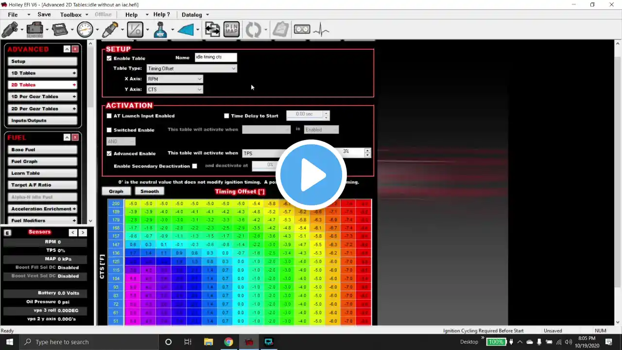Click the Name field 'idle timing cts'
Image resolution: width=622 pixels, height=350 pixels.
(x=216, y=57)
